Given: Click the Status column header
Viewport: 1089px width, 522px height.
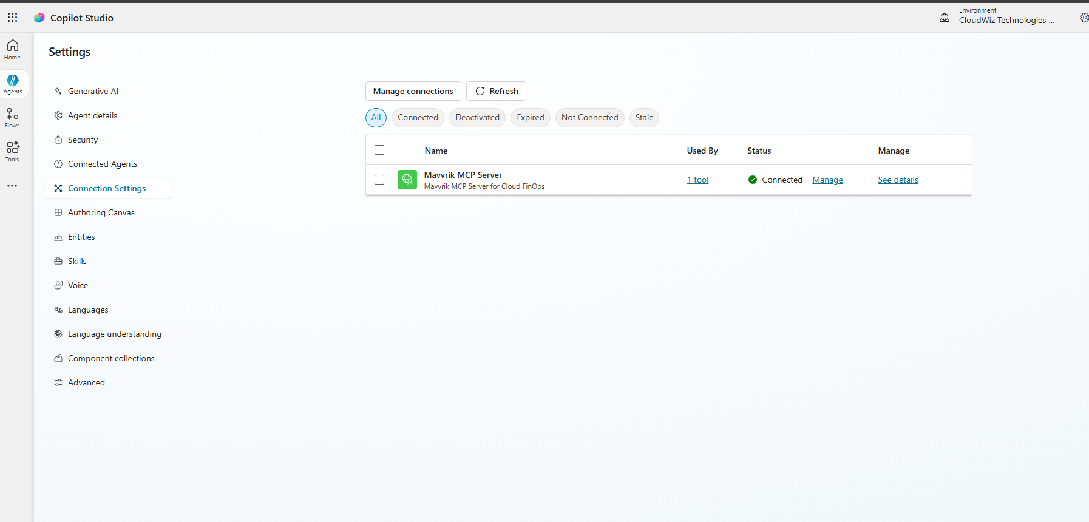Looking at the screenshot, I should pyautogui.click(x=759, y=151).
